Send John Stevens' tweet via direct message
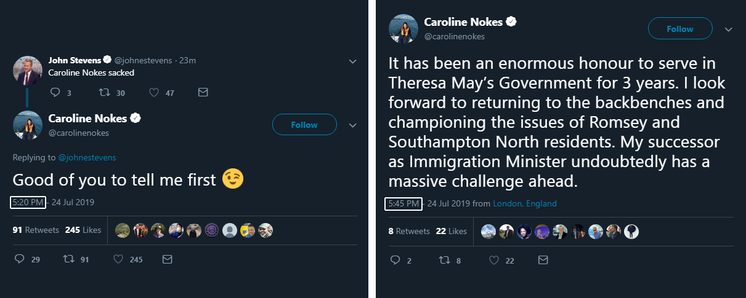 [203, 93]
